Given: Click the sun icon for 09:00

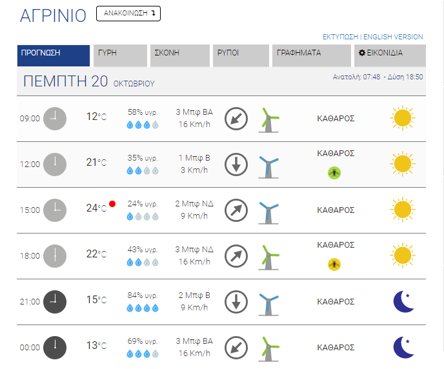Looking at the screenshot, I should [403, 118].
